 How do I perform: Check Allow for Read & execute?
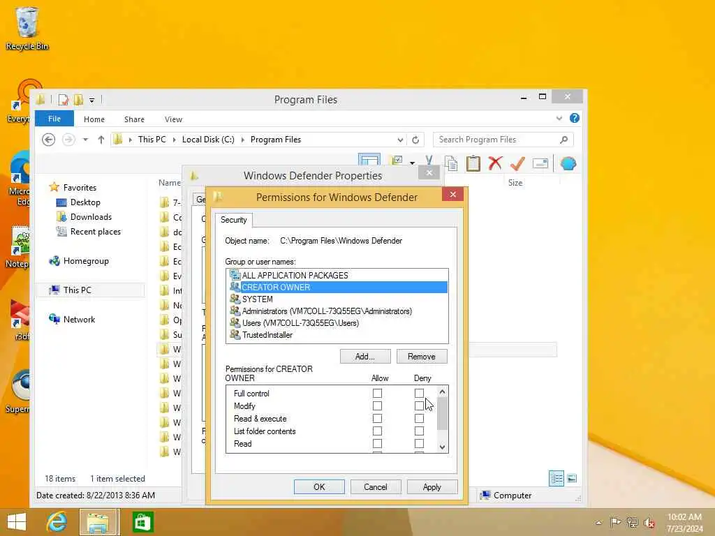coord(377,419)
